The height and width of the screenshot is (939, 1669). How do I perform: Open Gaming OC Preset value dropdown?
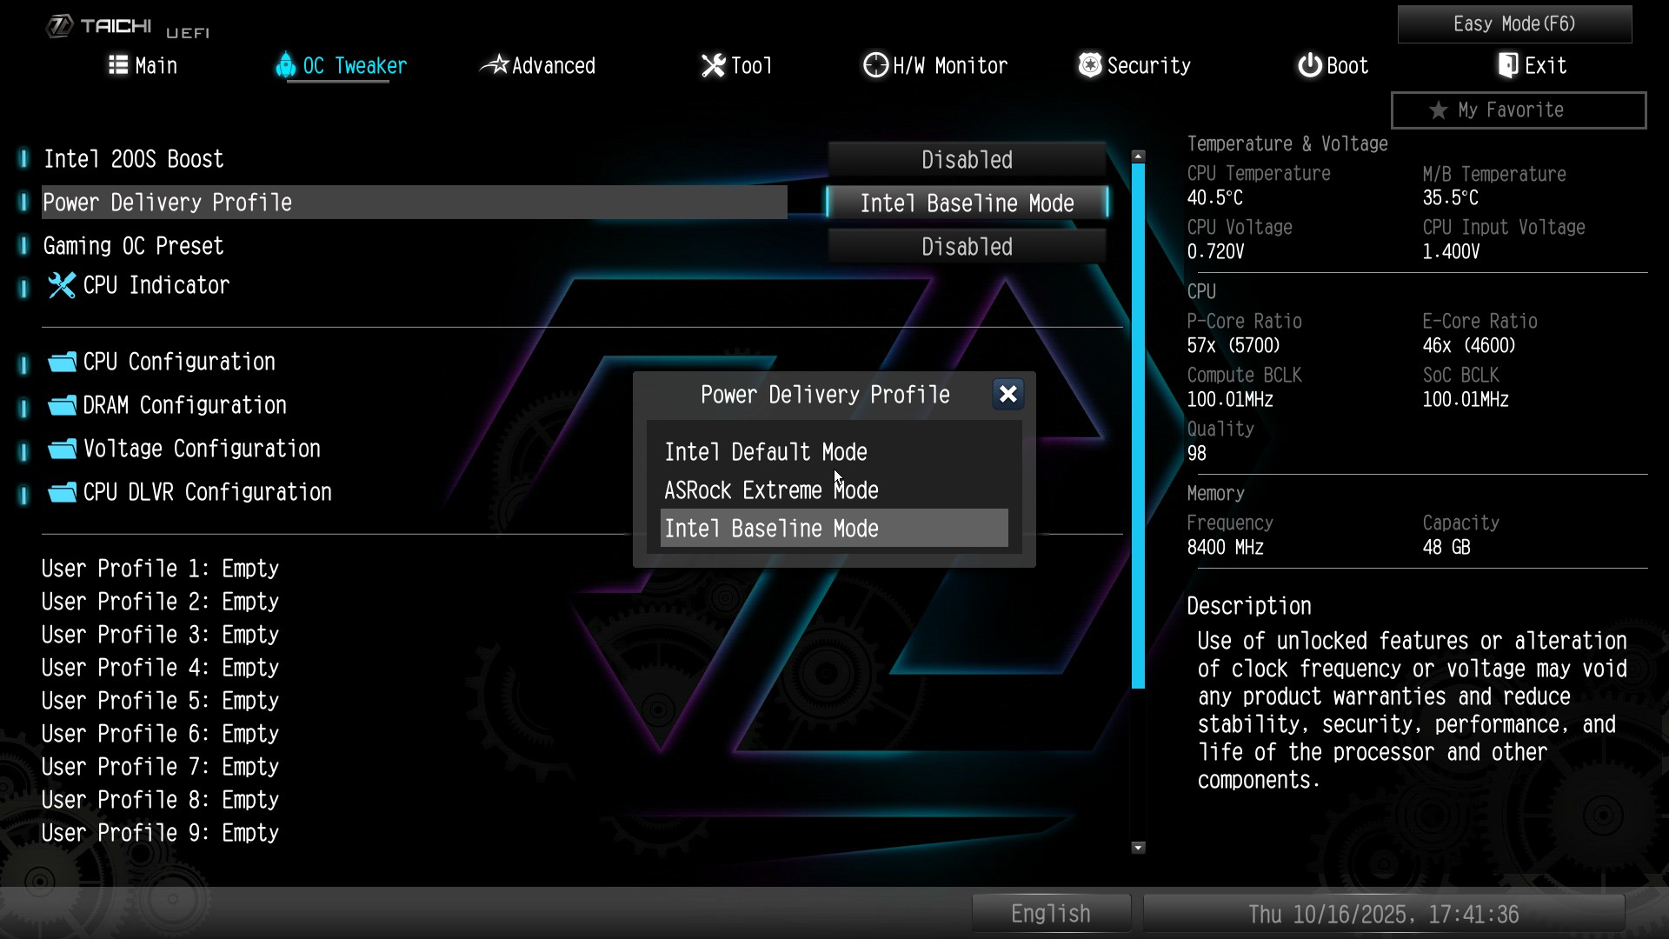click(x=967, y=247)
